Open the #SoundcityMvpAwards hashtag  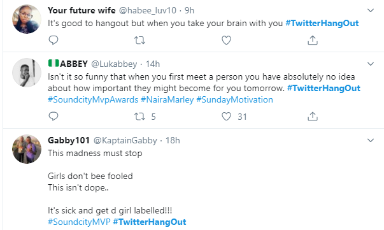(93, 99)
